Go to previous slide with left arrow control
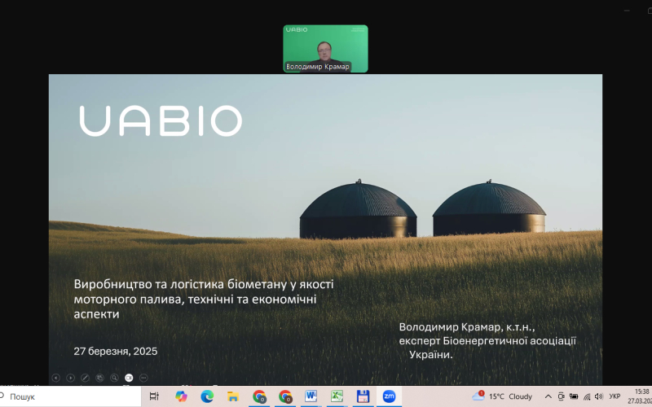 [55, 378]
